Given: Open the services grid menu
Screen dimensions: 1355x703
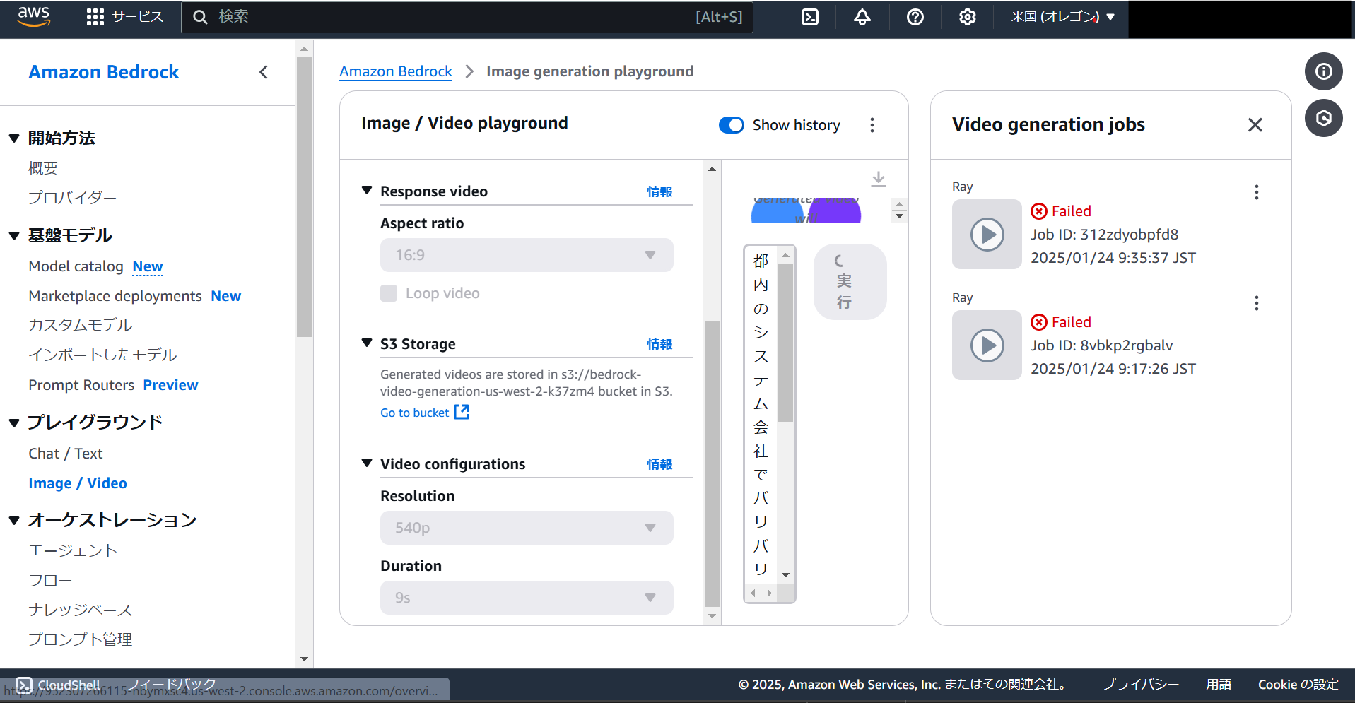Looking at the screenshot, I should pos(95,17).
